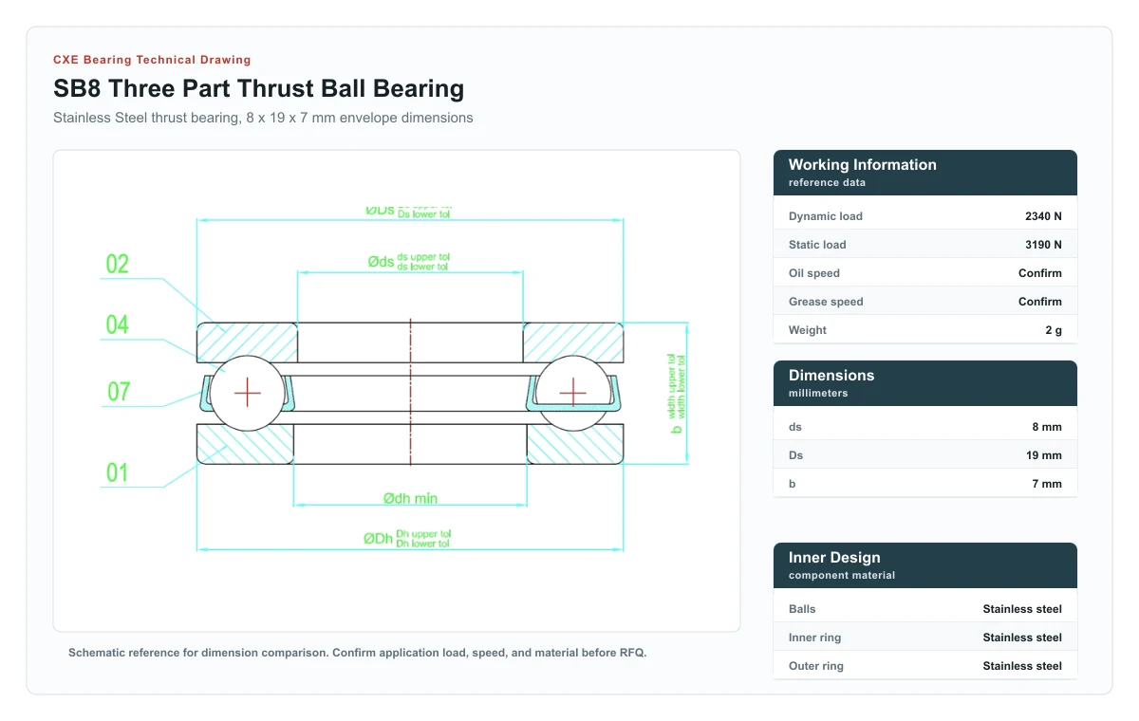Click the b 7 mm value
Image resolution: width=1139 pixels, height=721 pixels.
1047,484
